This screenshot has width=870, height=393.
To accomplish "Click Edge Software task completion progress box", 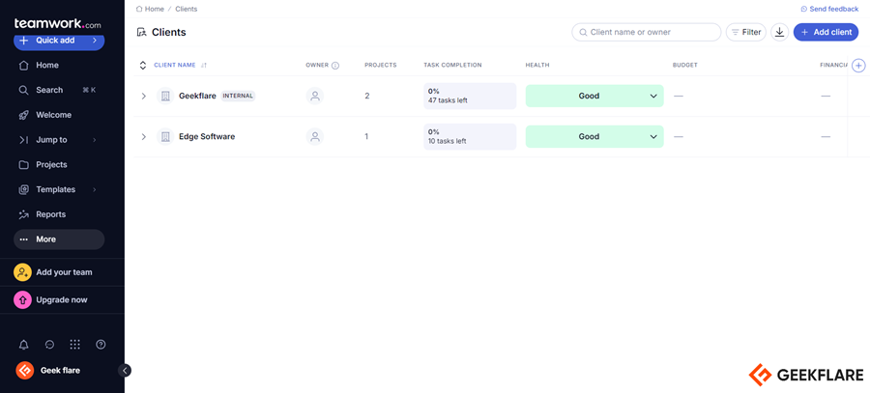I will pyautogui.click(x=470, y=136).
